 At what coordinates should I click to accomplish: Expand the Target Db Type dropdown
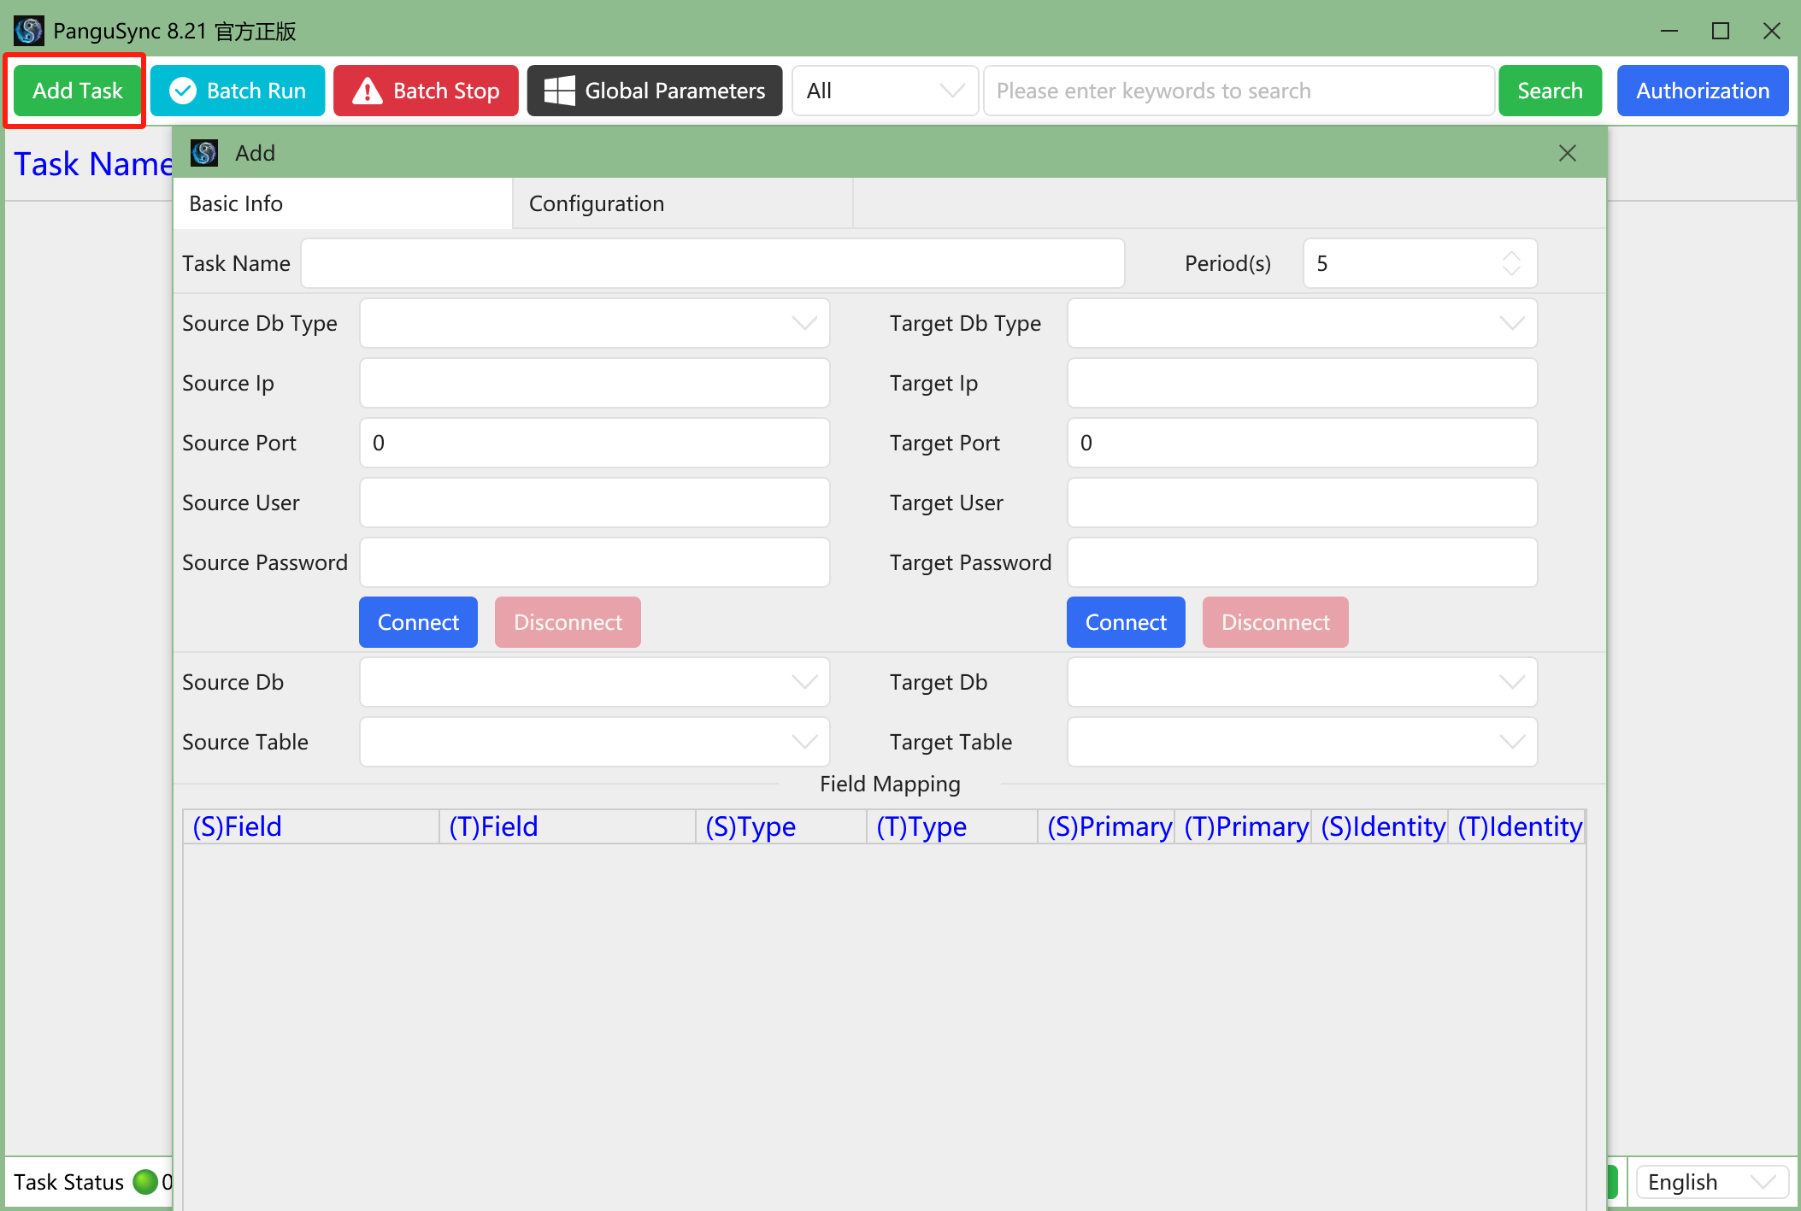pos(1302,323)
